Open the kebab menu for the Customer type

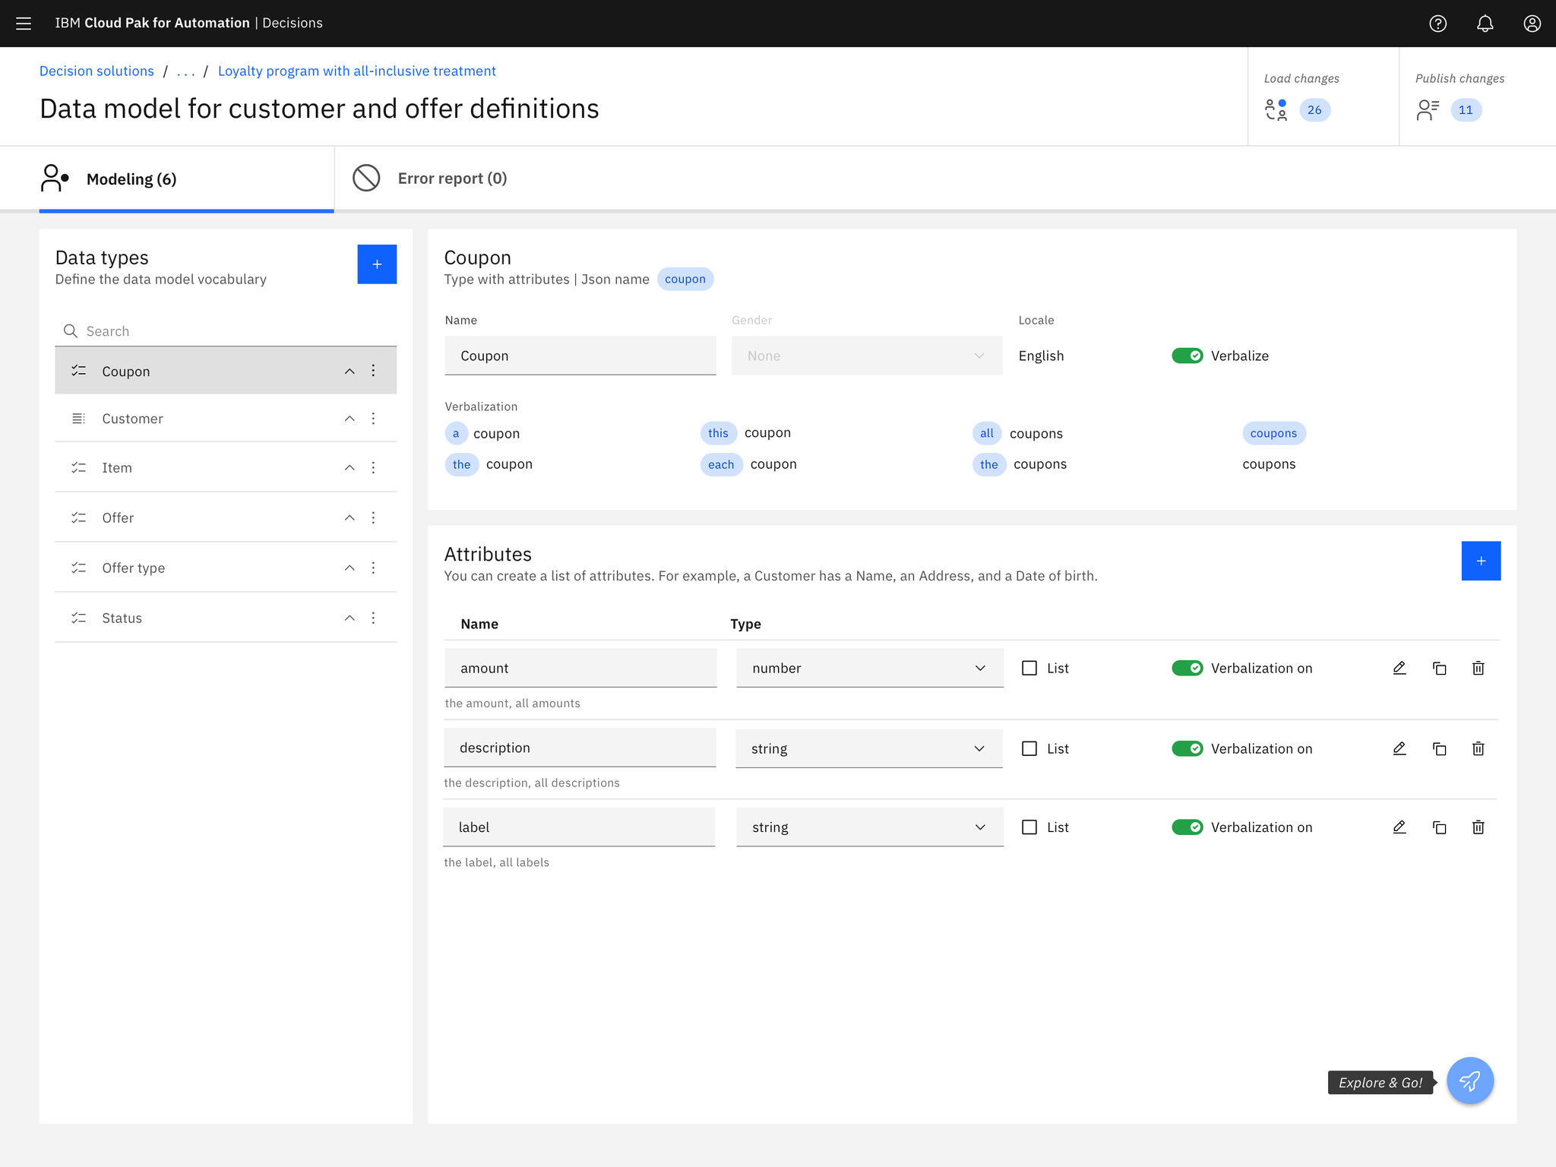[373, 419]
